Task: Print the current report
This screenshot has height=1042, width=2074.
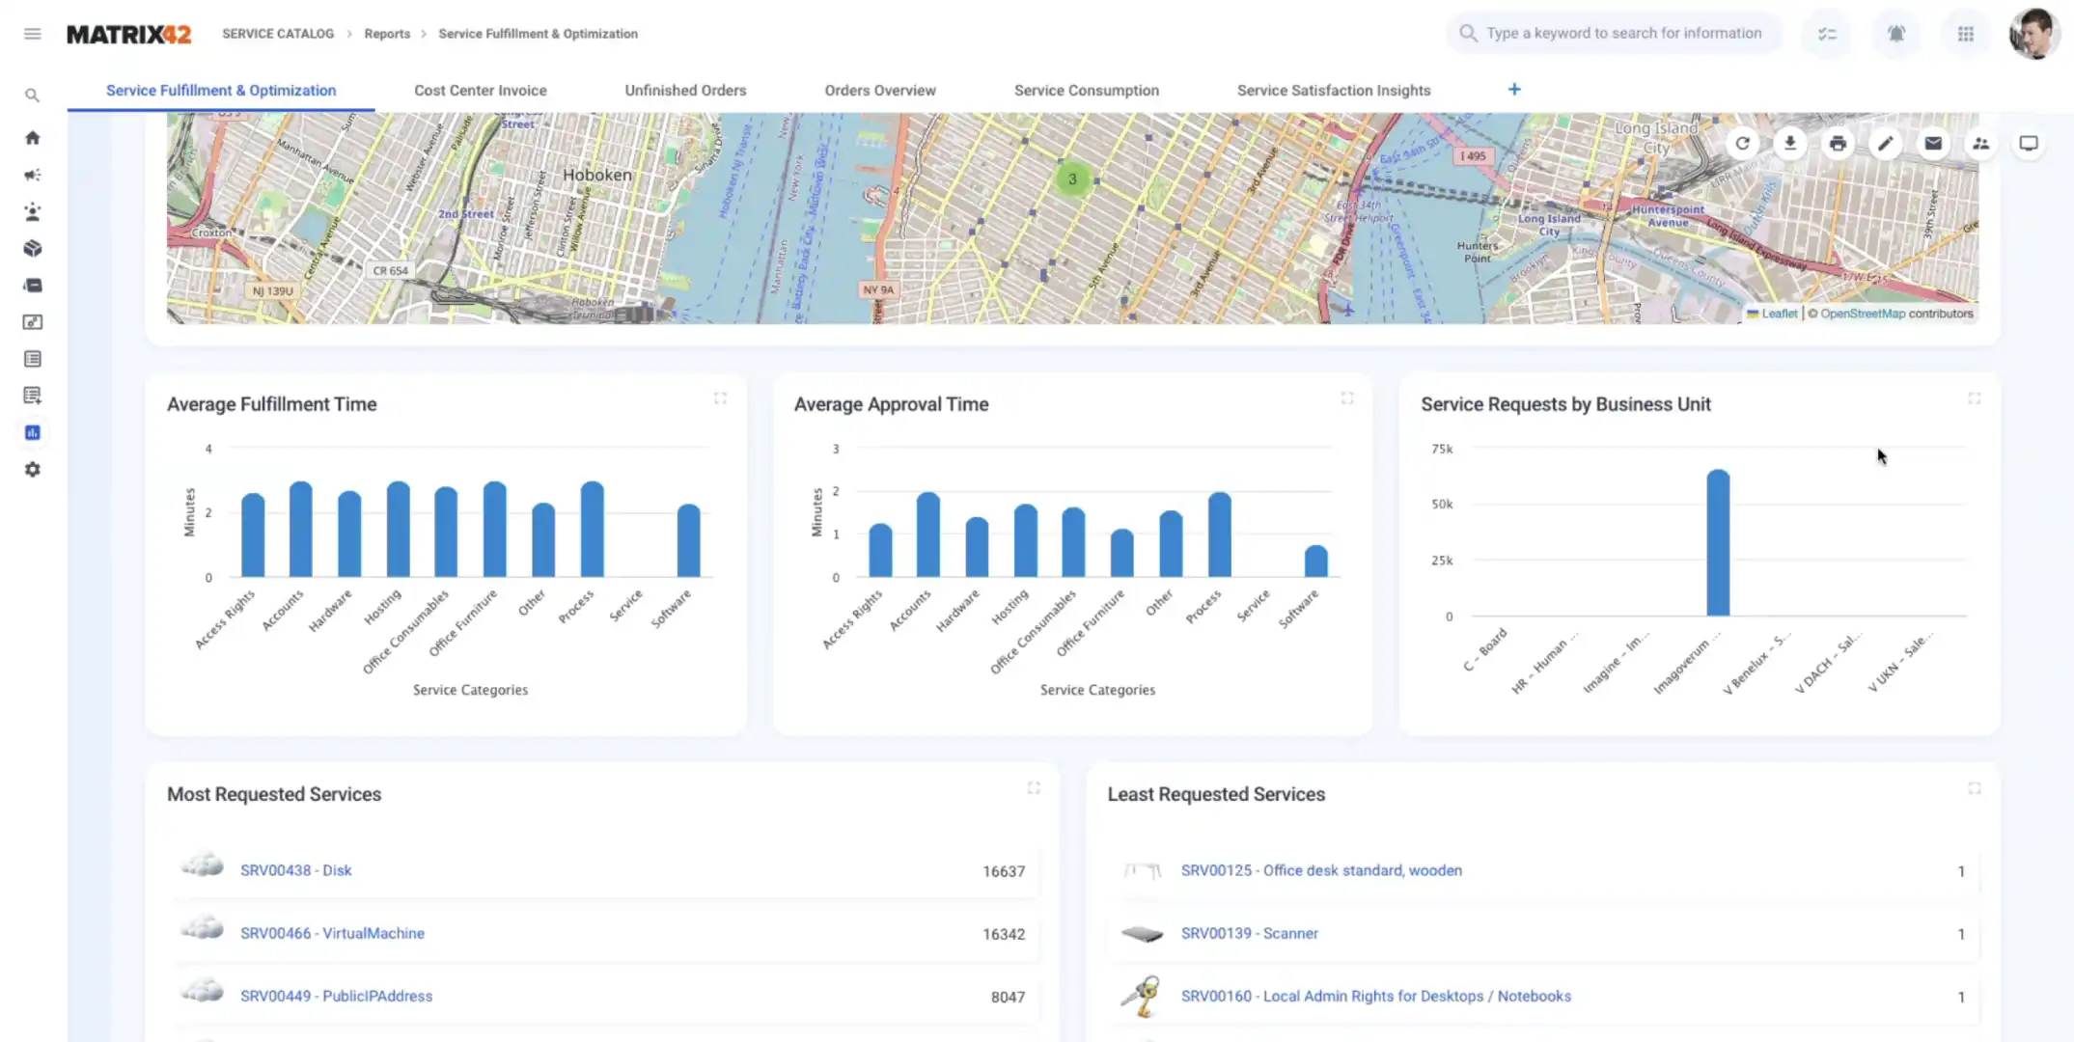Action: click(x=1838, y=143)
